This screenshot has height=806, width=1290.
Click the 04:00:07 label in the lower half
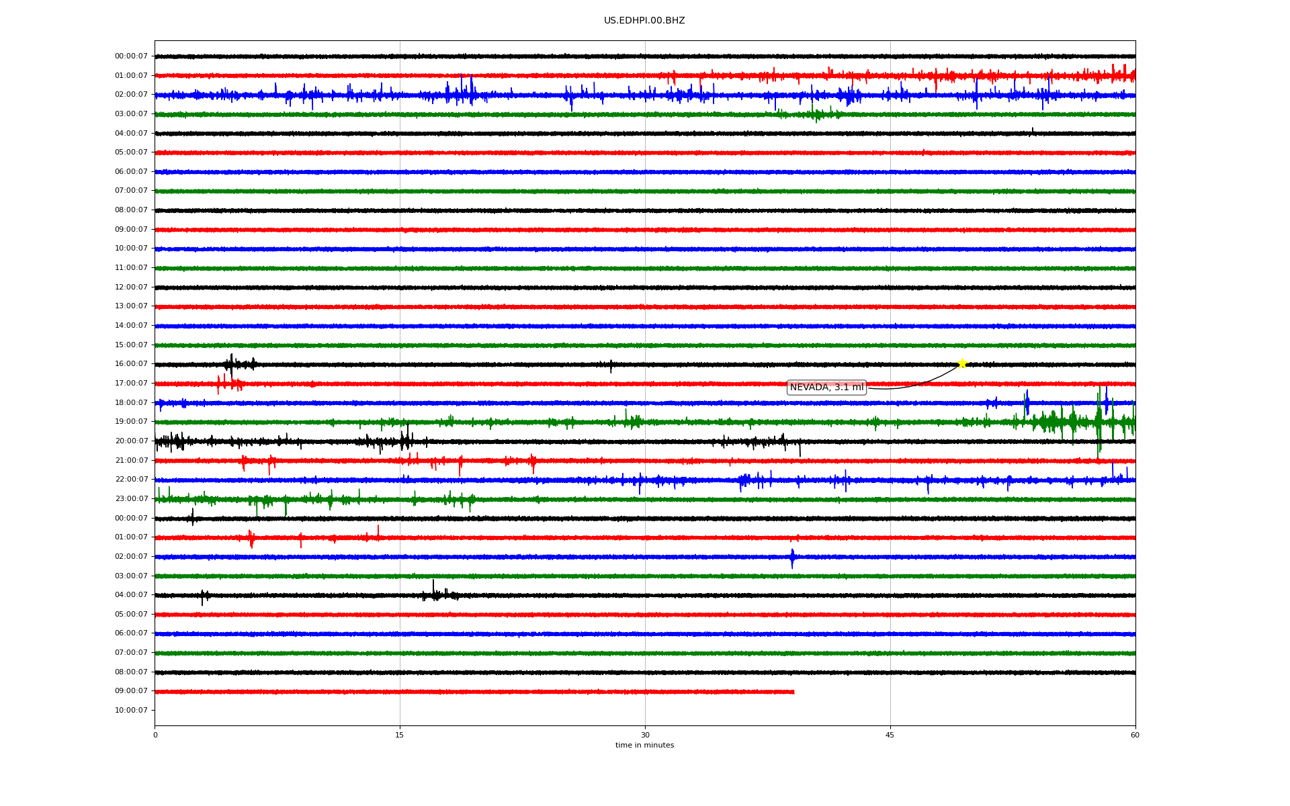pyautogui.click(x=131, y=595)
